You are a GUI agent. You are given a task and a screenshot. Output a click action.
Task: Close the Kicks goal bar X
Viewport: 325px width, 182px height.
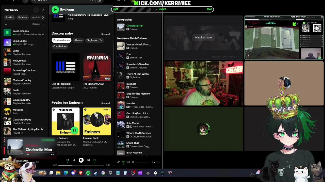[156, 9]
